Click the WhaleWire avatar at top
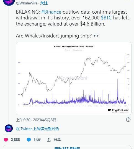Viewport: 134px width, 149px height. (9, 2)
